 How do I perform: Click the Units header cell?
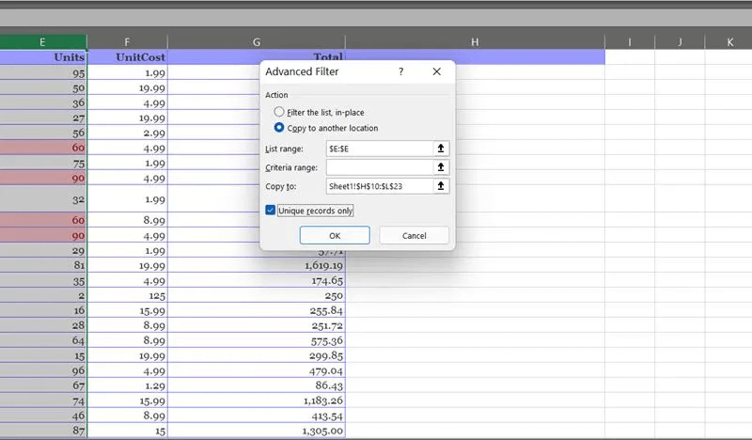pos(44,57)
